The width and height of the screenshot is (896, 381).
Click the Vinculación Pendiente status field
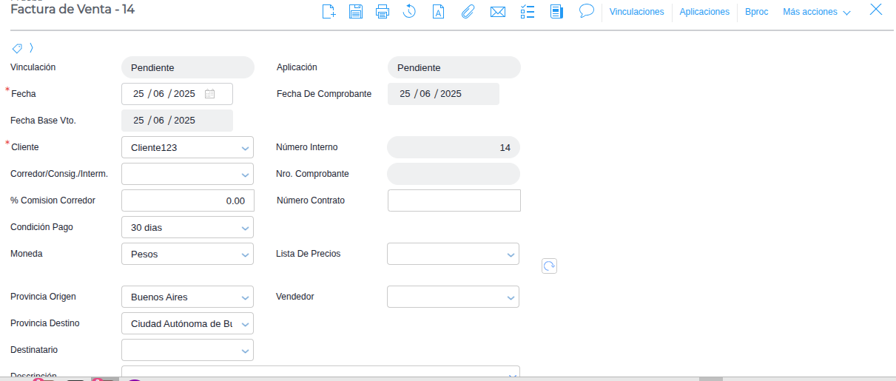point(188,67)
